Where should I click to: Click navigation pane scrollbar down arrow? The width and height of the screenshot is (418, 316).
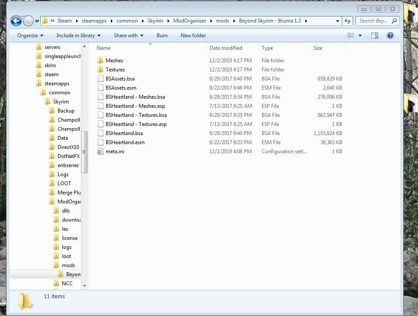[x=84, y=286]
